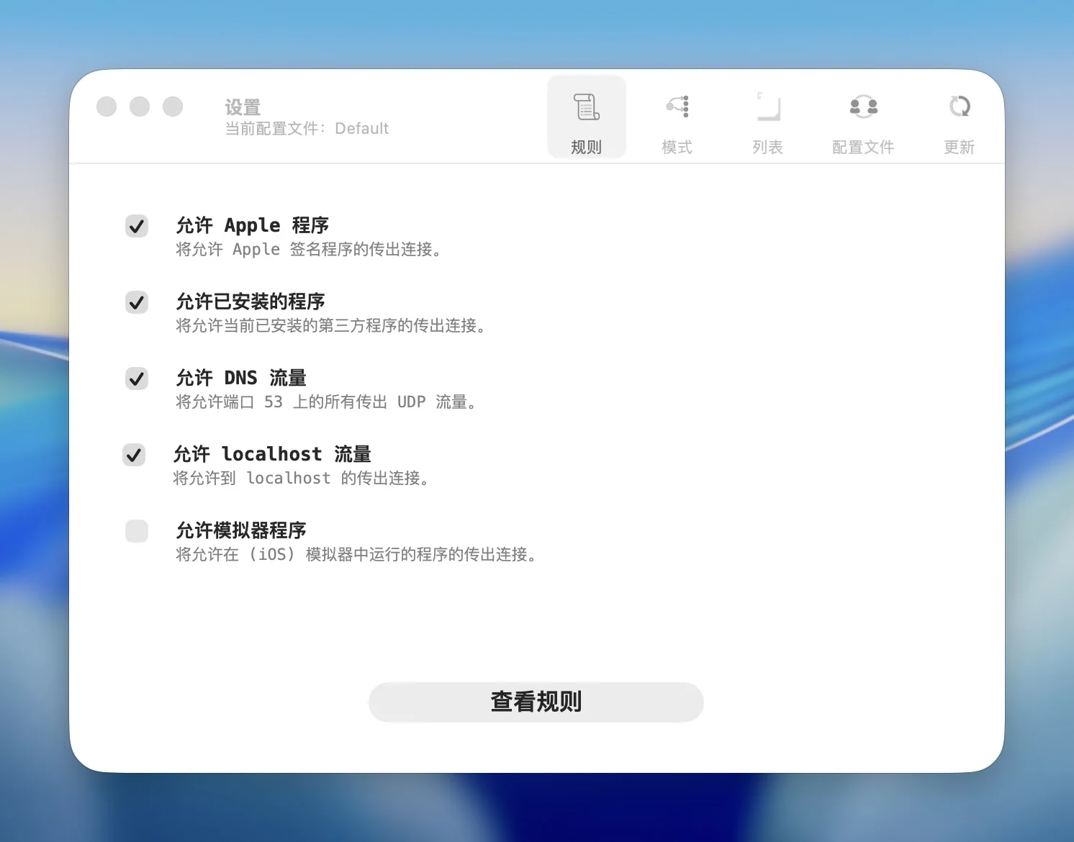This screenshot has height=842, width=1074.
Task: Close the 设置 window
Action: click(x=107, y=107)
